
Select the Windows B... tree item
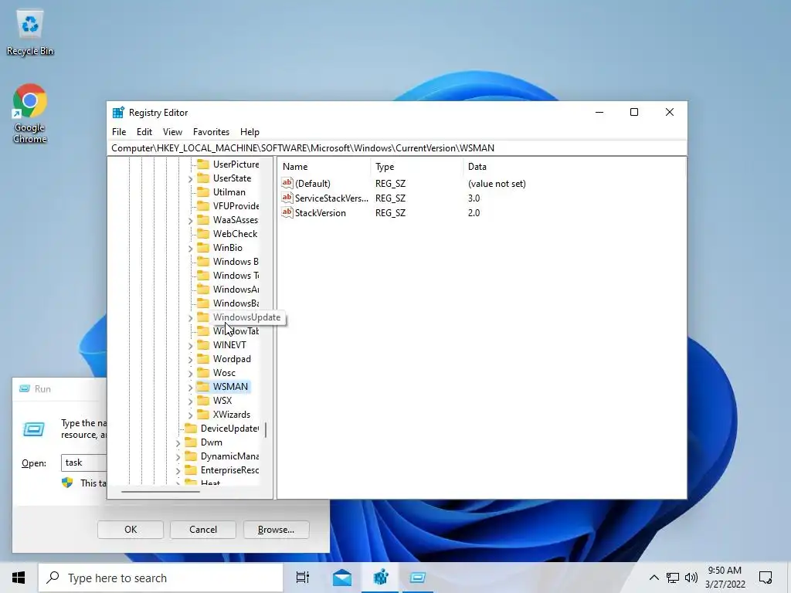236,261
